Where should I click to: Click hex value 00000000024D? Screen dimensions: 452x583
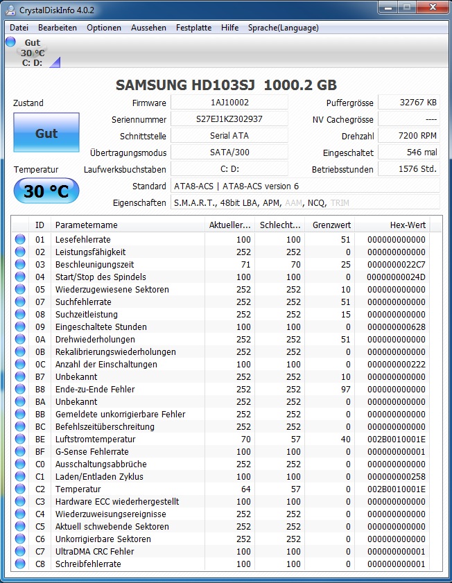[x=396, y=277]
